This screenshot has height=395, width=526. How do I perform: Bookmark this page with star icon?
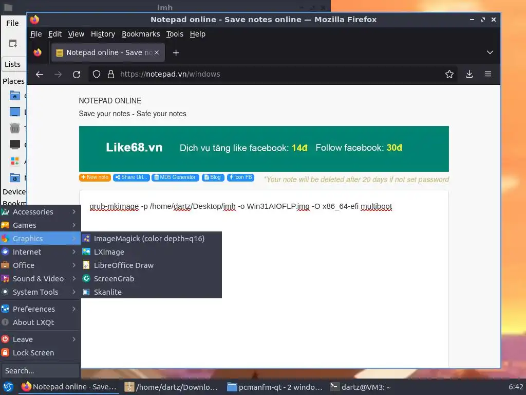(x=449, y=74)
